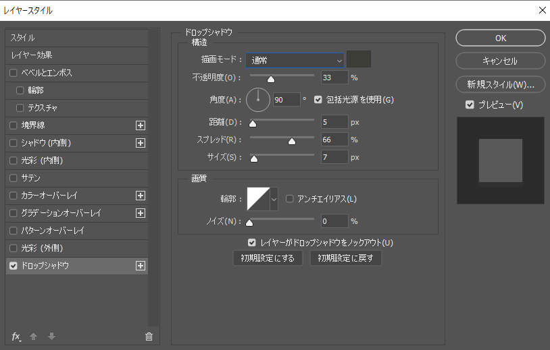Close the レイヤースタイル dialog
Screen dimensions: 550x350
(x=543, y=10)
